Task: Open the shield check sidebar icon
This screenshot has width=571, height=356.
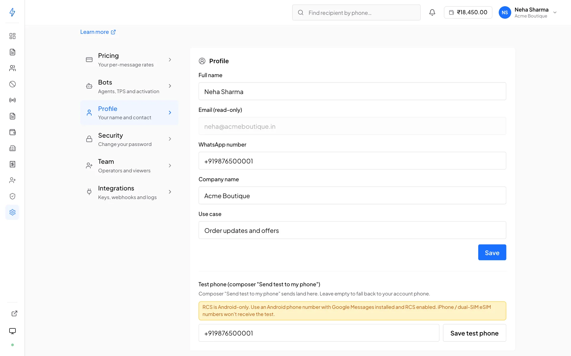Action: click(x=12, y=196)
